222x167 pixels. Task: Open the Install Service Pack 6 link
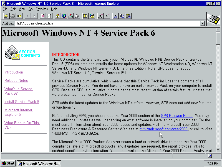coord(22,102)
